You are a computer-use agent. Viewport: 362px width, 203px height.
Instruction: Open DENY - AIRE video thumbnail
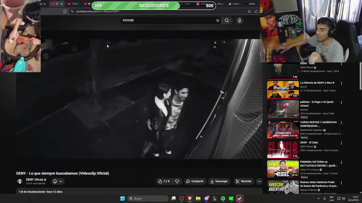(283, 70)
